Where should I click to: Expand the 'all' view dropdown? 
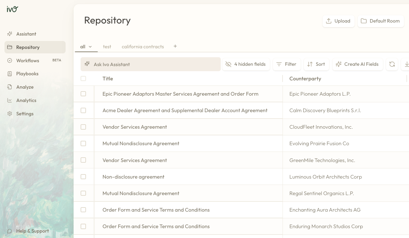pos(90,47)
